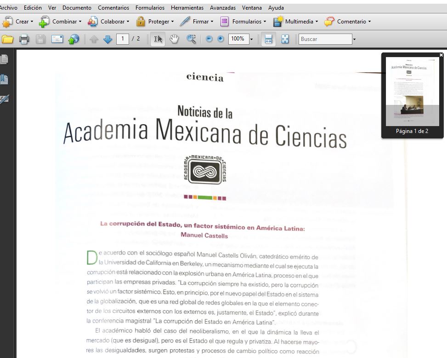Open the Buscar search options arrow

coord(354,39)
